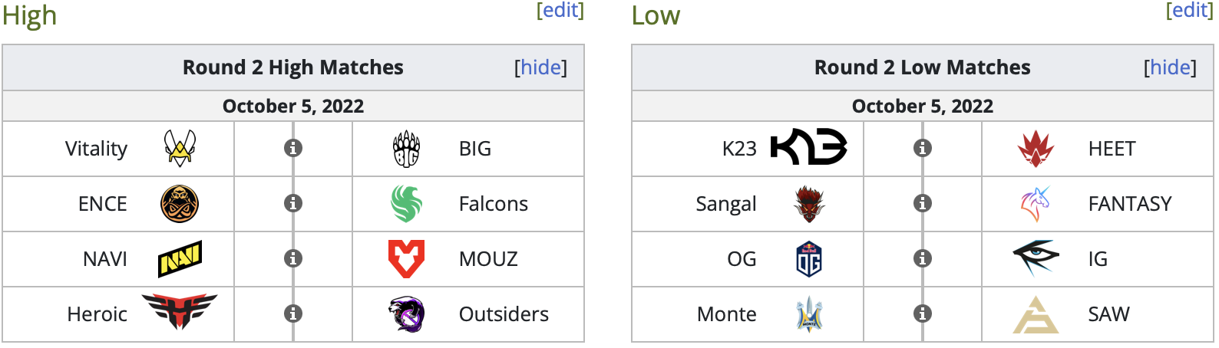Click the HEET team logo

click(x=1036, y=149)
